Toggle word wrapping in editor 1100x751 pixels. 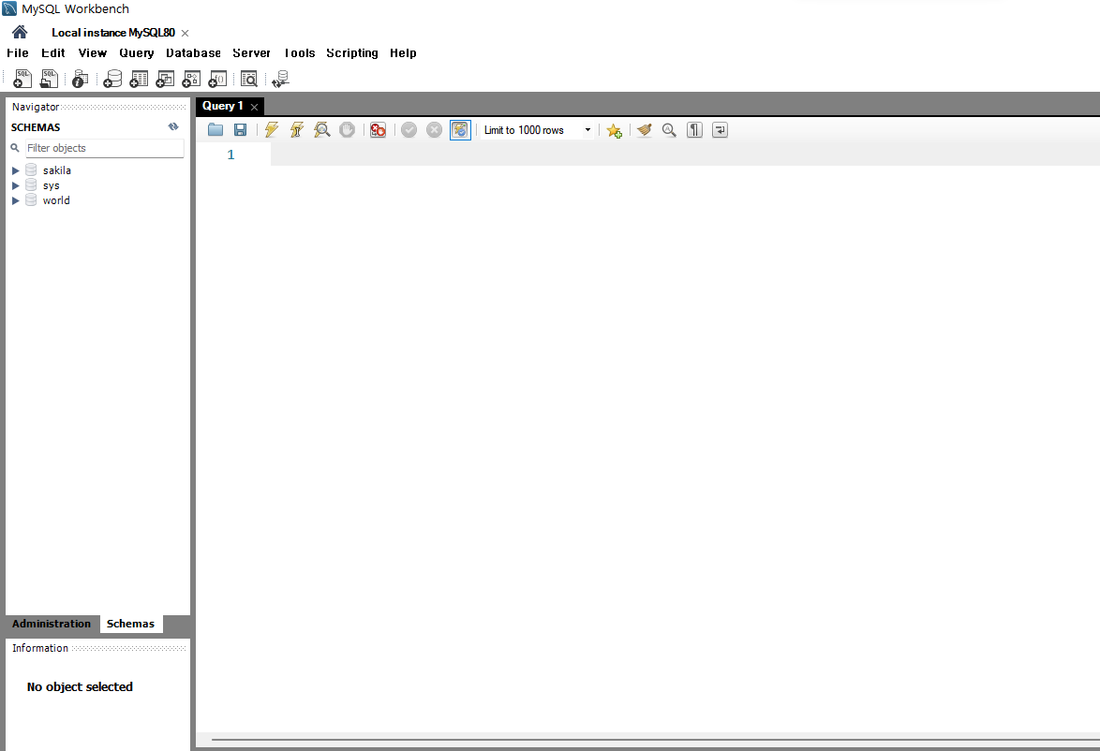click(720, 130)
